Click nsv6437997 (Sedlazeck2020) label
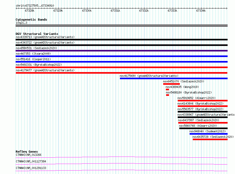Screen dimensions: 235x174 tap(199, 120)
